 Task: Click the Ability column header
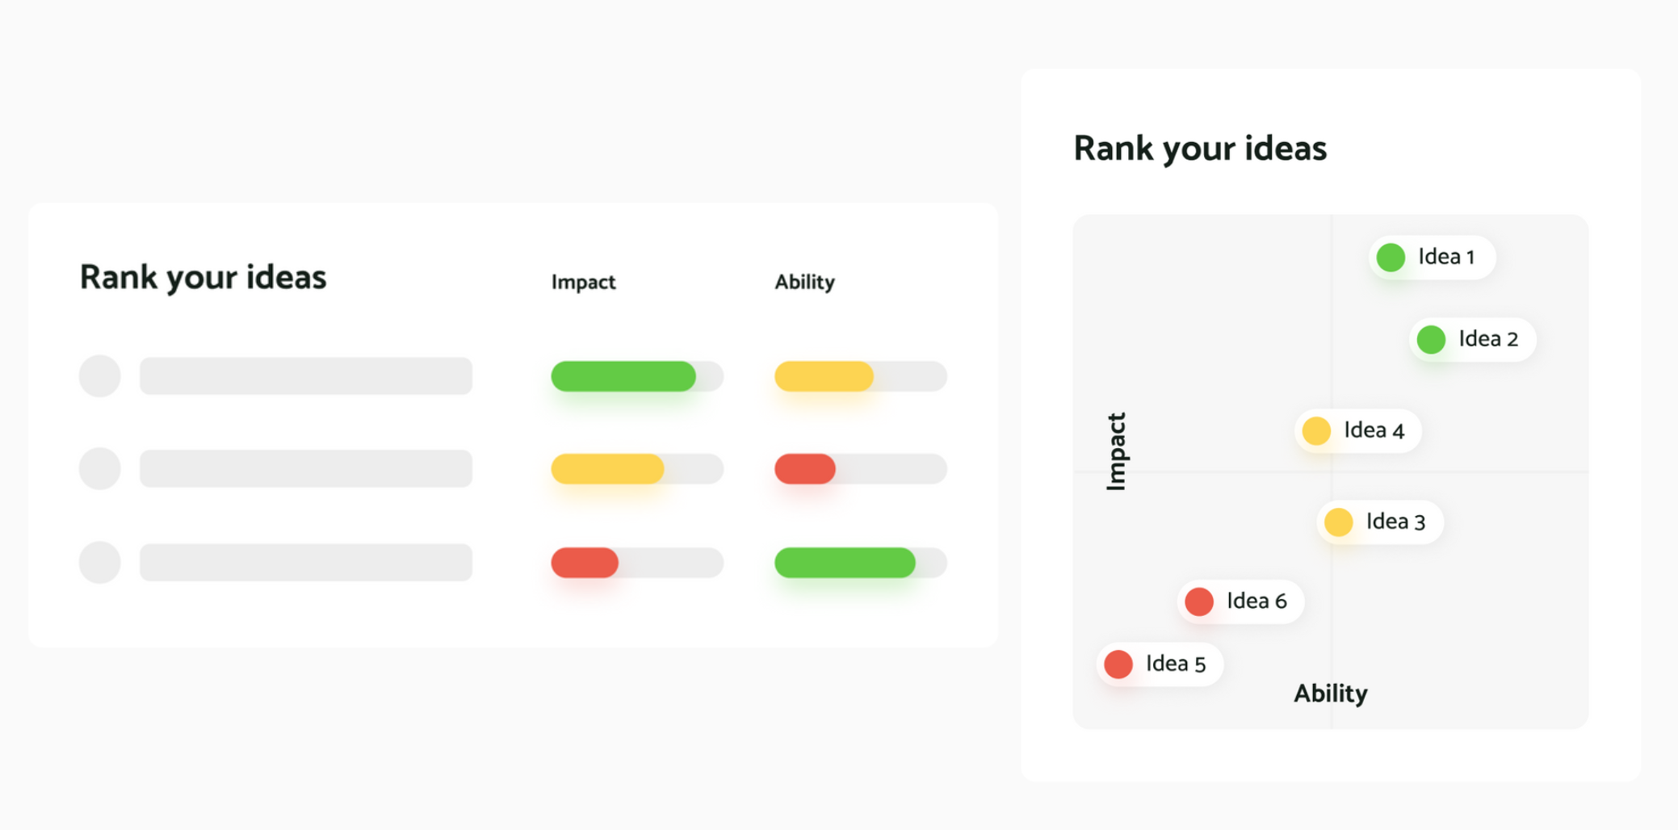804,283
